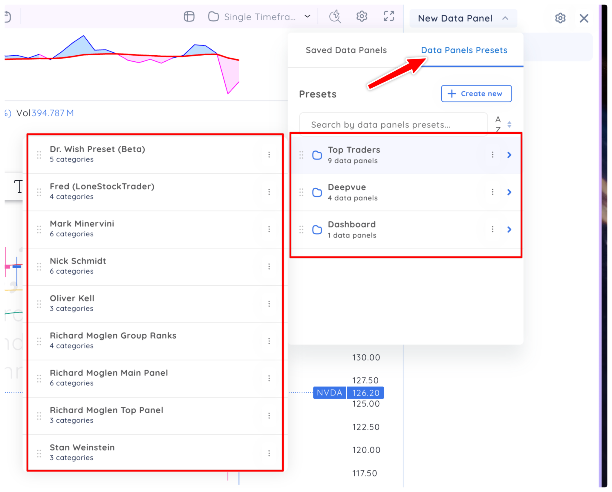Switch to Saved Data Panels tab
This screenshot has height=492, width=612.
[x=346, y=50]
